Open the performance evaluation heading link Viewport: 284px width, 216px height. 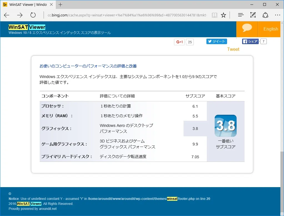click(x=88, y=66)
